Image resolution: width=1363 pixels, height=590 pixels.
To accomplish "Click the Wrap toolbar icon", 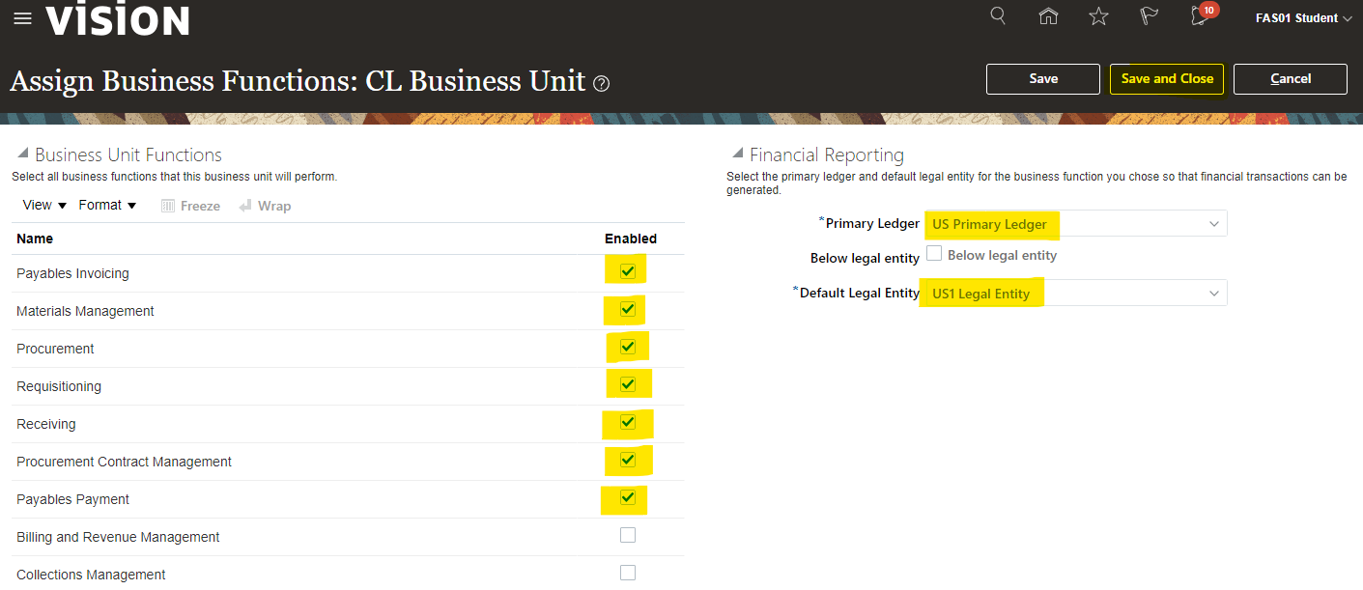I will pos(265,206).
